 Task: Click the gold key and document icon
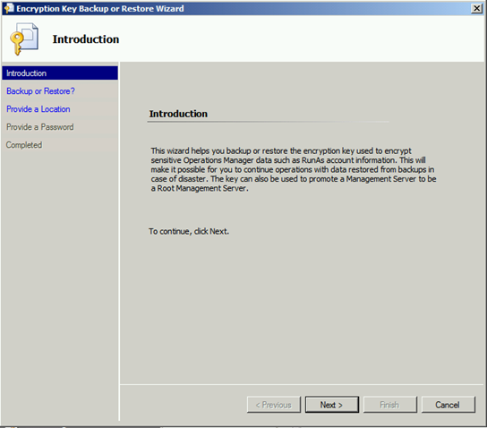pyautogui.click(x=24, y=39)
